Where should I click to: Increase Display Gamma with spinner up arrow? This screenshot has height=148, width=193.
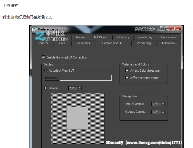click(x=80, y=87)
